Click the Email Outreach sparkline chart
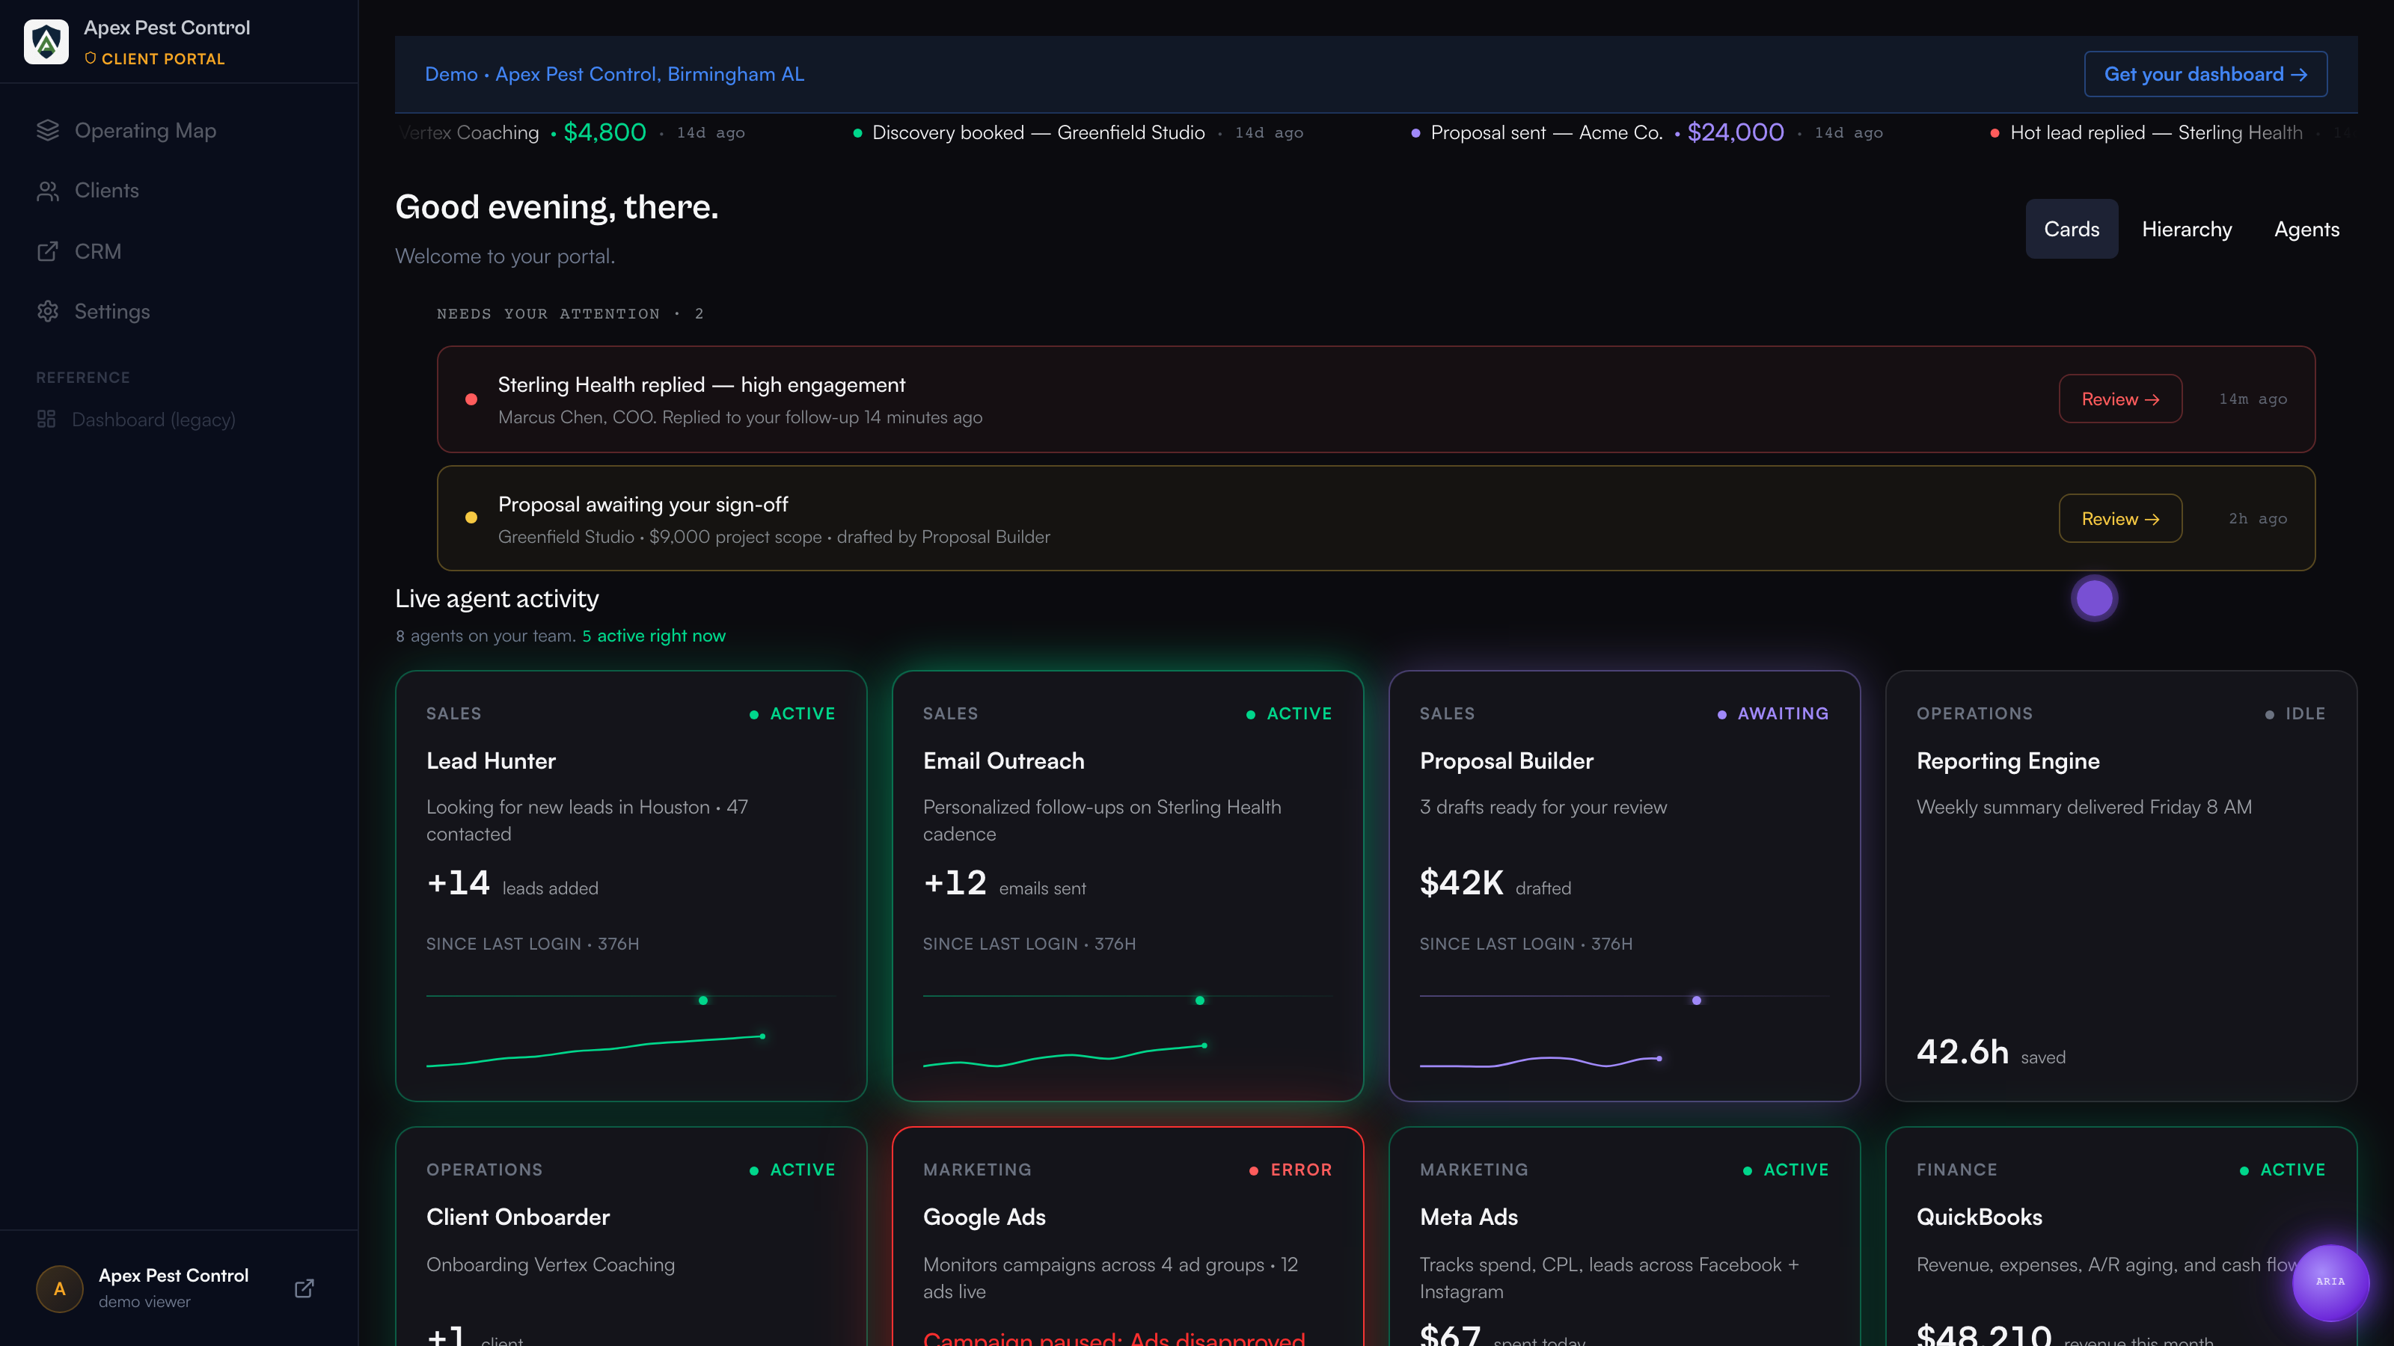Viewport: 2394px width, 1346px height. [x=1065, y=1055]
